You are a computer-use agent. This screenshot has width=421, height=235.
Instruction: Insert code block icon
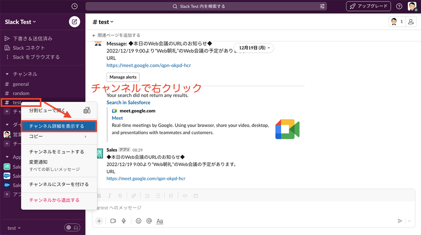point(195,196)
